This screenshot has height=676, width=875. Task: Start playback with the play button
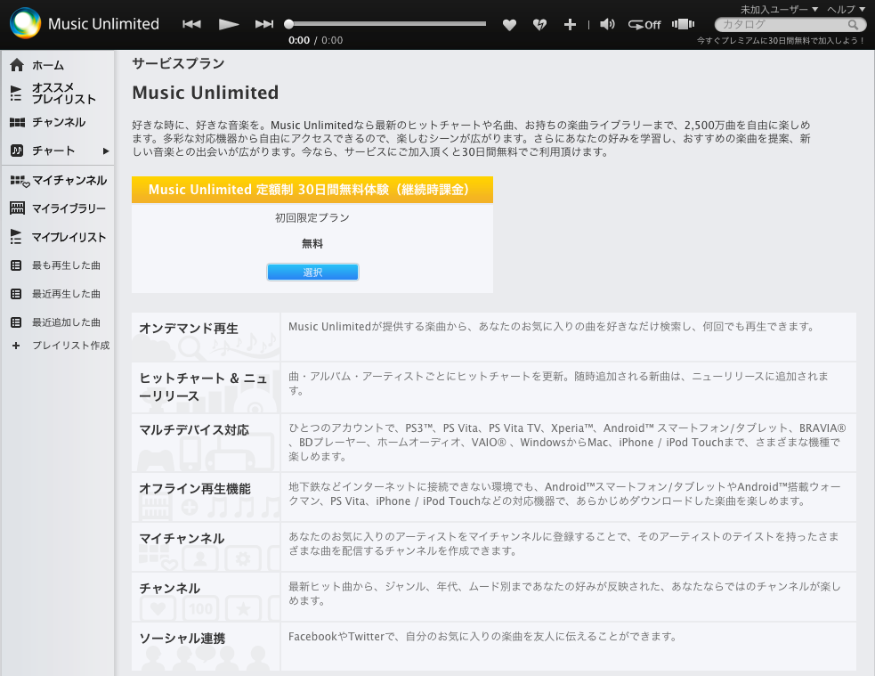228,24
